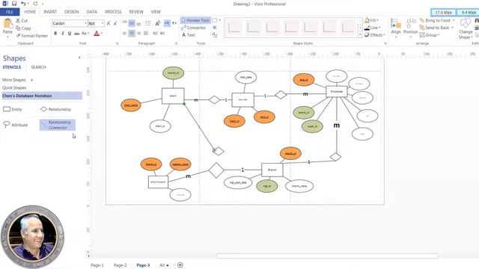The image size is (479, 269).
Task: Apply the red font color
Action: (x=97, y=33)
